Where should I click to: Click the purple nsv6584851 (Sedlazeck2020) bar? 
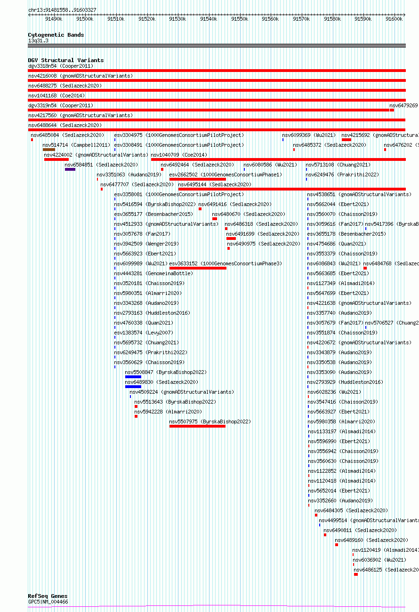coord(70,169)
